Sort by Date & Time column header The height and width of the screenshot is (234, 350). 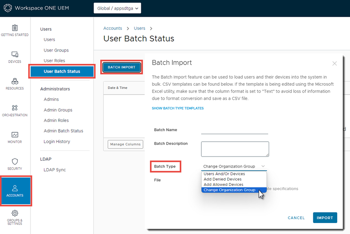pos(117,88)
